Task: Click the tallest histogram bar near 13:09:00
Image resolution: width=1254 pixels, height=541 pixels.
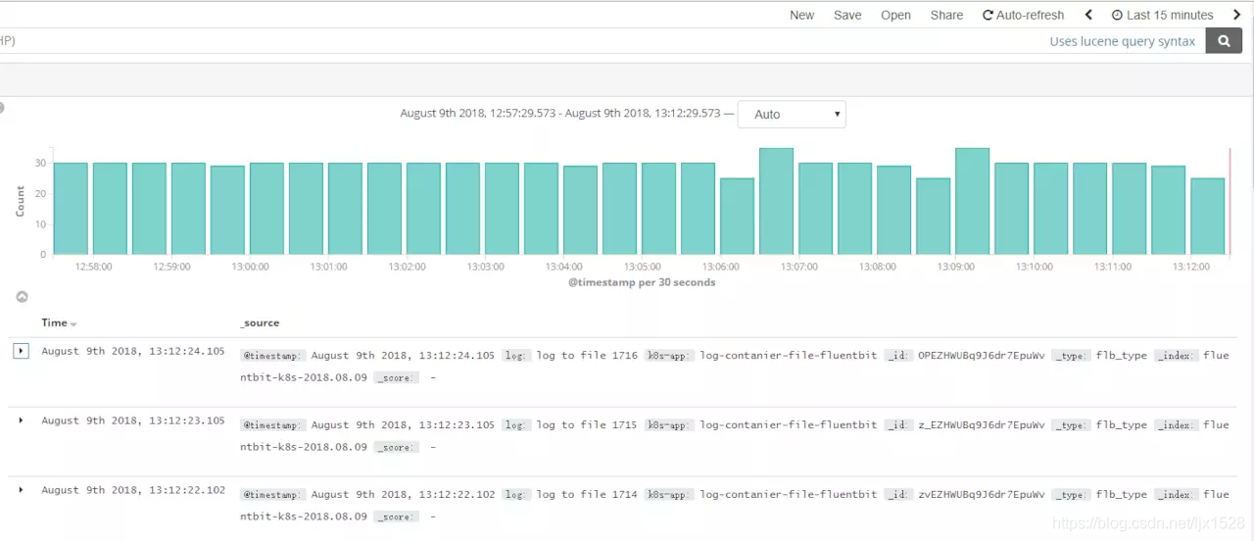Action: tap(972, 201)
